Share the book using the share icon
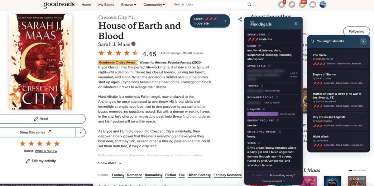This screenshot has width=374, height=186. [x=240, y=19]
